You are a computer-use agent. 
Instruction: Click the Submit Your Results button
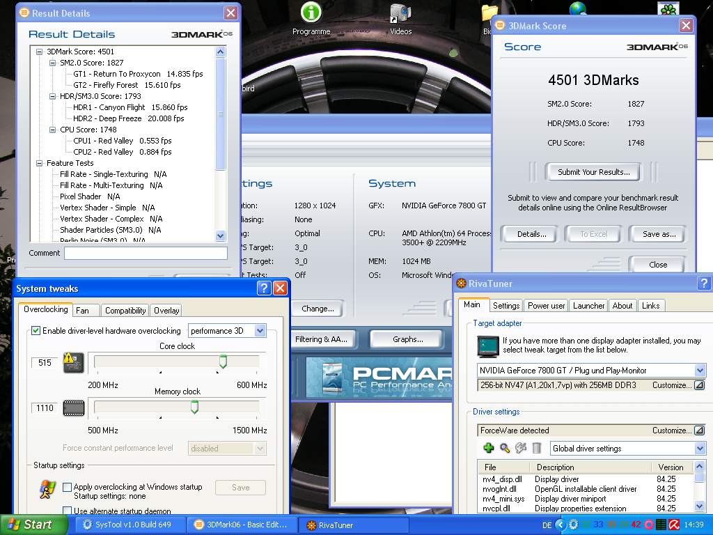[x=593, y=172]
